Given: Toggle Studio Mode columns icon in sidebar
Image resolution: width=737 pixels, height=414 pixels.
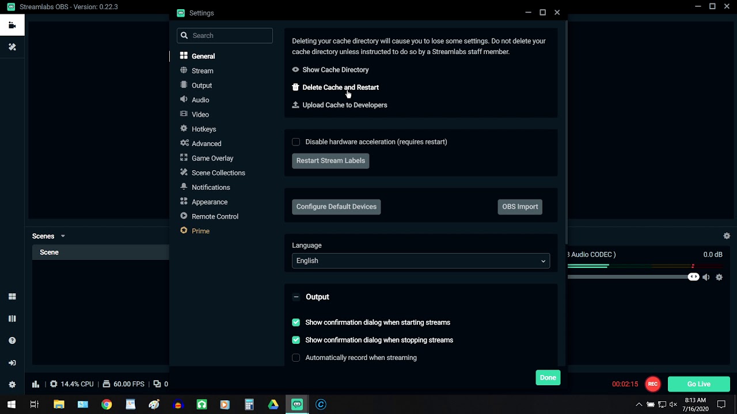Looking at the screenshot, I should (x=12, y=319).
